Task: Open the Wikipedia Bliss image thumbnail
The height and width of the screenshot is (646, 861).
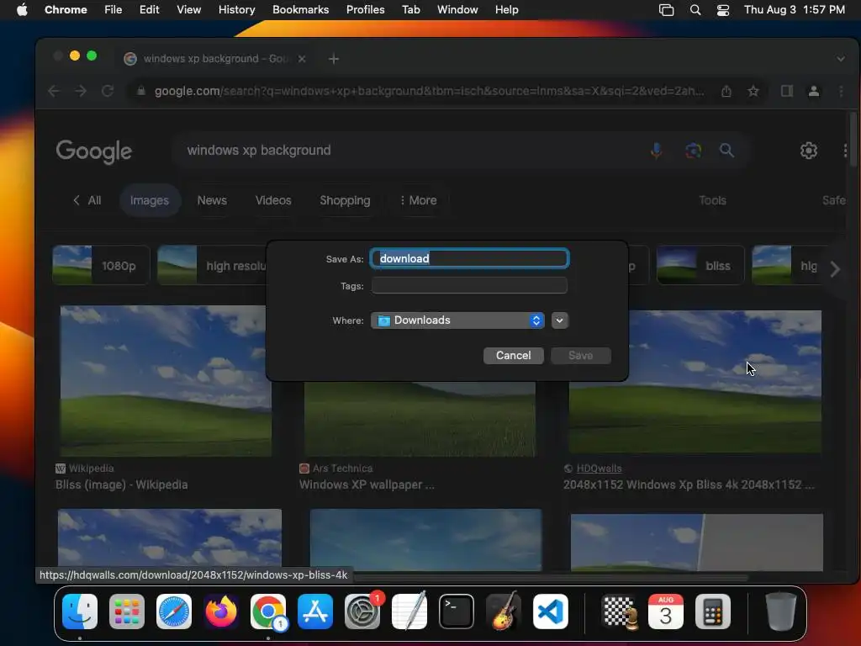Action: 166,381
